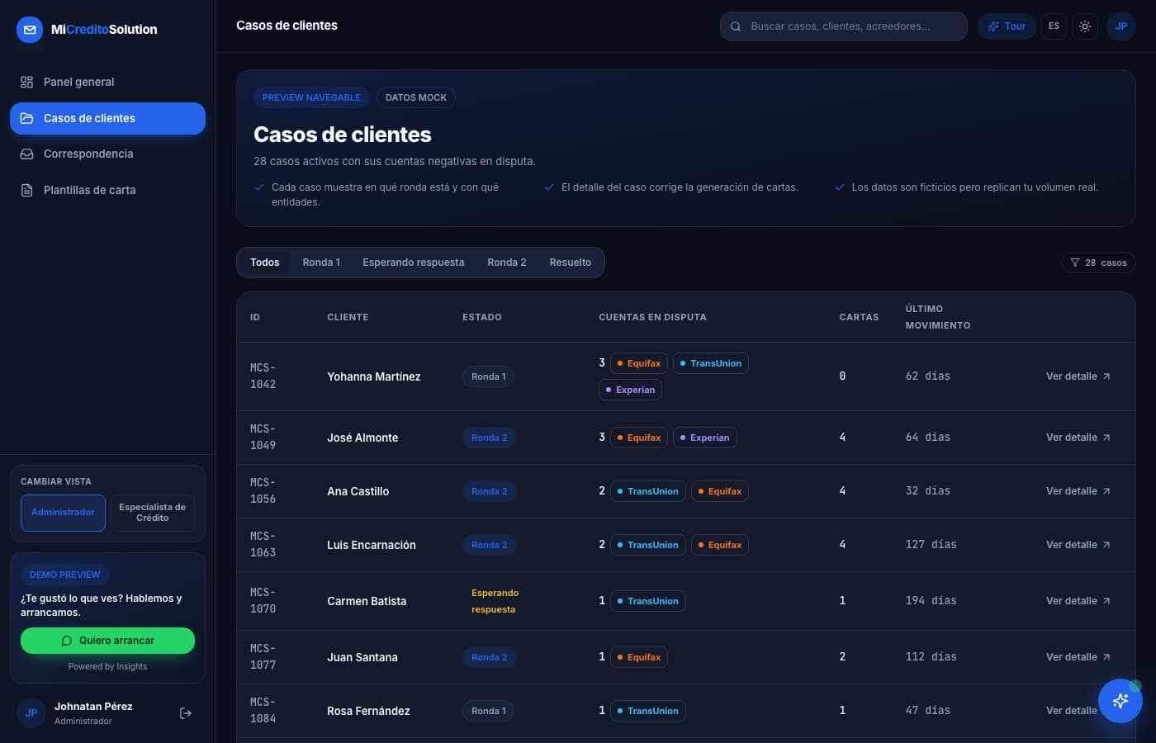Go to Correspondencia section

point(107,154)
